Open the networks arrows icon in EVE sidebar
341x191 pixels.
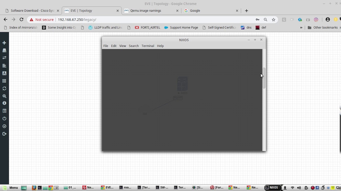coord(4,58)
